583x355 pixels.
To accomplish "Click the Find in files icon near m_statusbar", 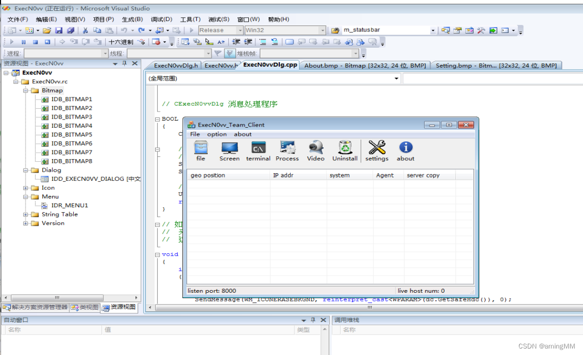I will point(335,30).
